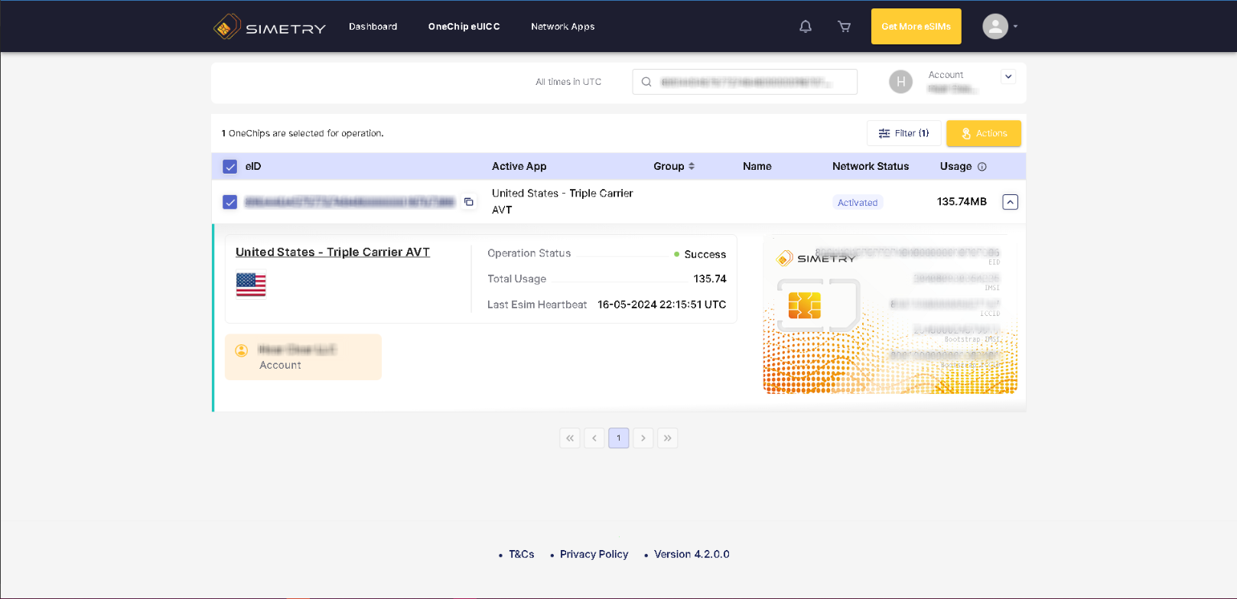Click the account person icon in the orange card
1237x599 pixels.
(x=242, y=350)
